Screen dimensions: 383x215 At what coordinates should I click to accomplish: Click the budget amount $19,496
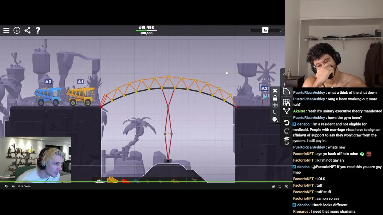pos(146,28)
